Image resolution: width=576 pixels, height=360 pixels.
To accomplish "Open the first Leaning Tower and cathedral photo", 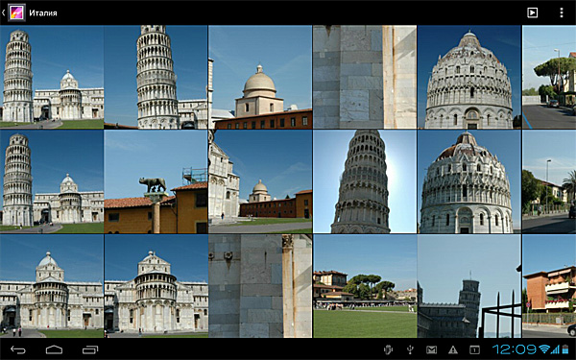I will point(52,77).
